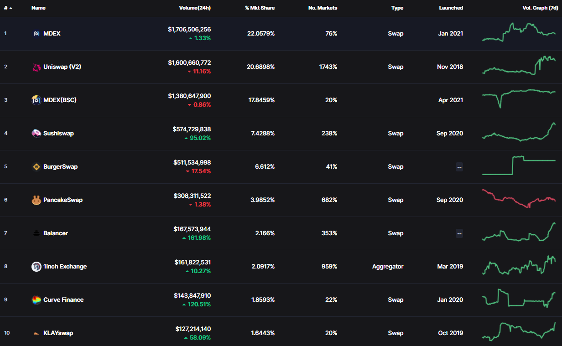
Task: Open the KLAYswap exchange page
Action: (58, 333)
